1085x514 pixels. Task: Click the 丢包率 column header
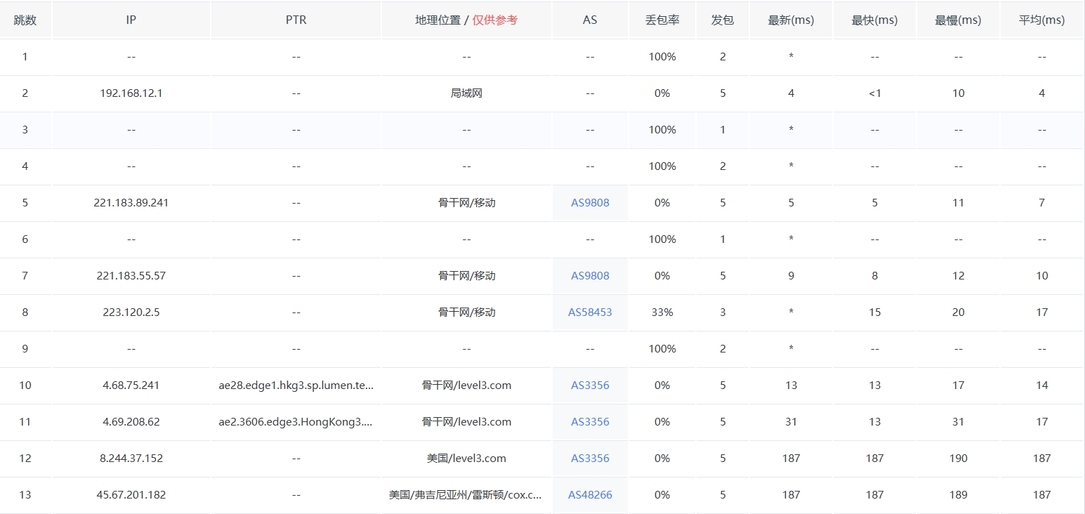(662, 20)
